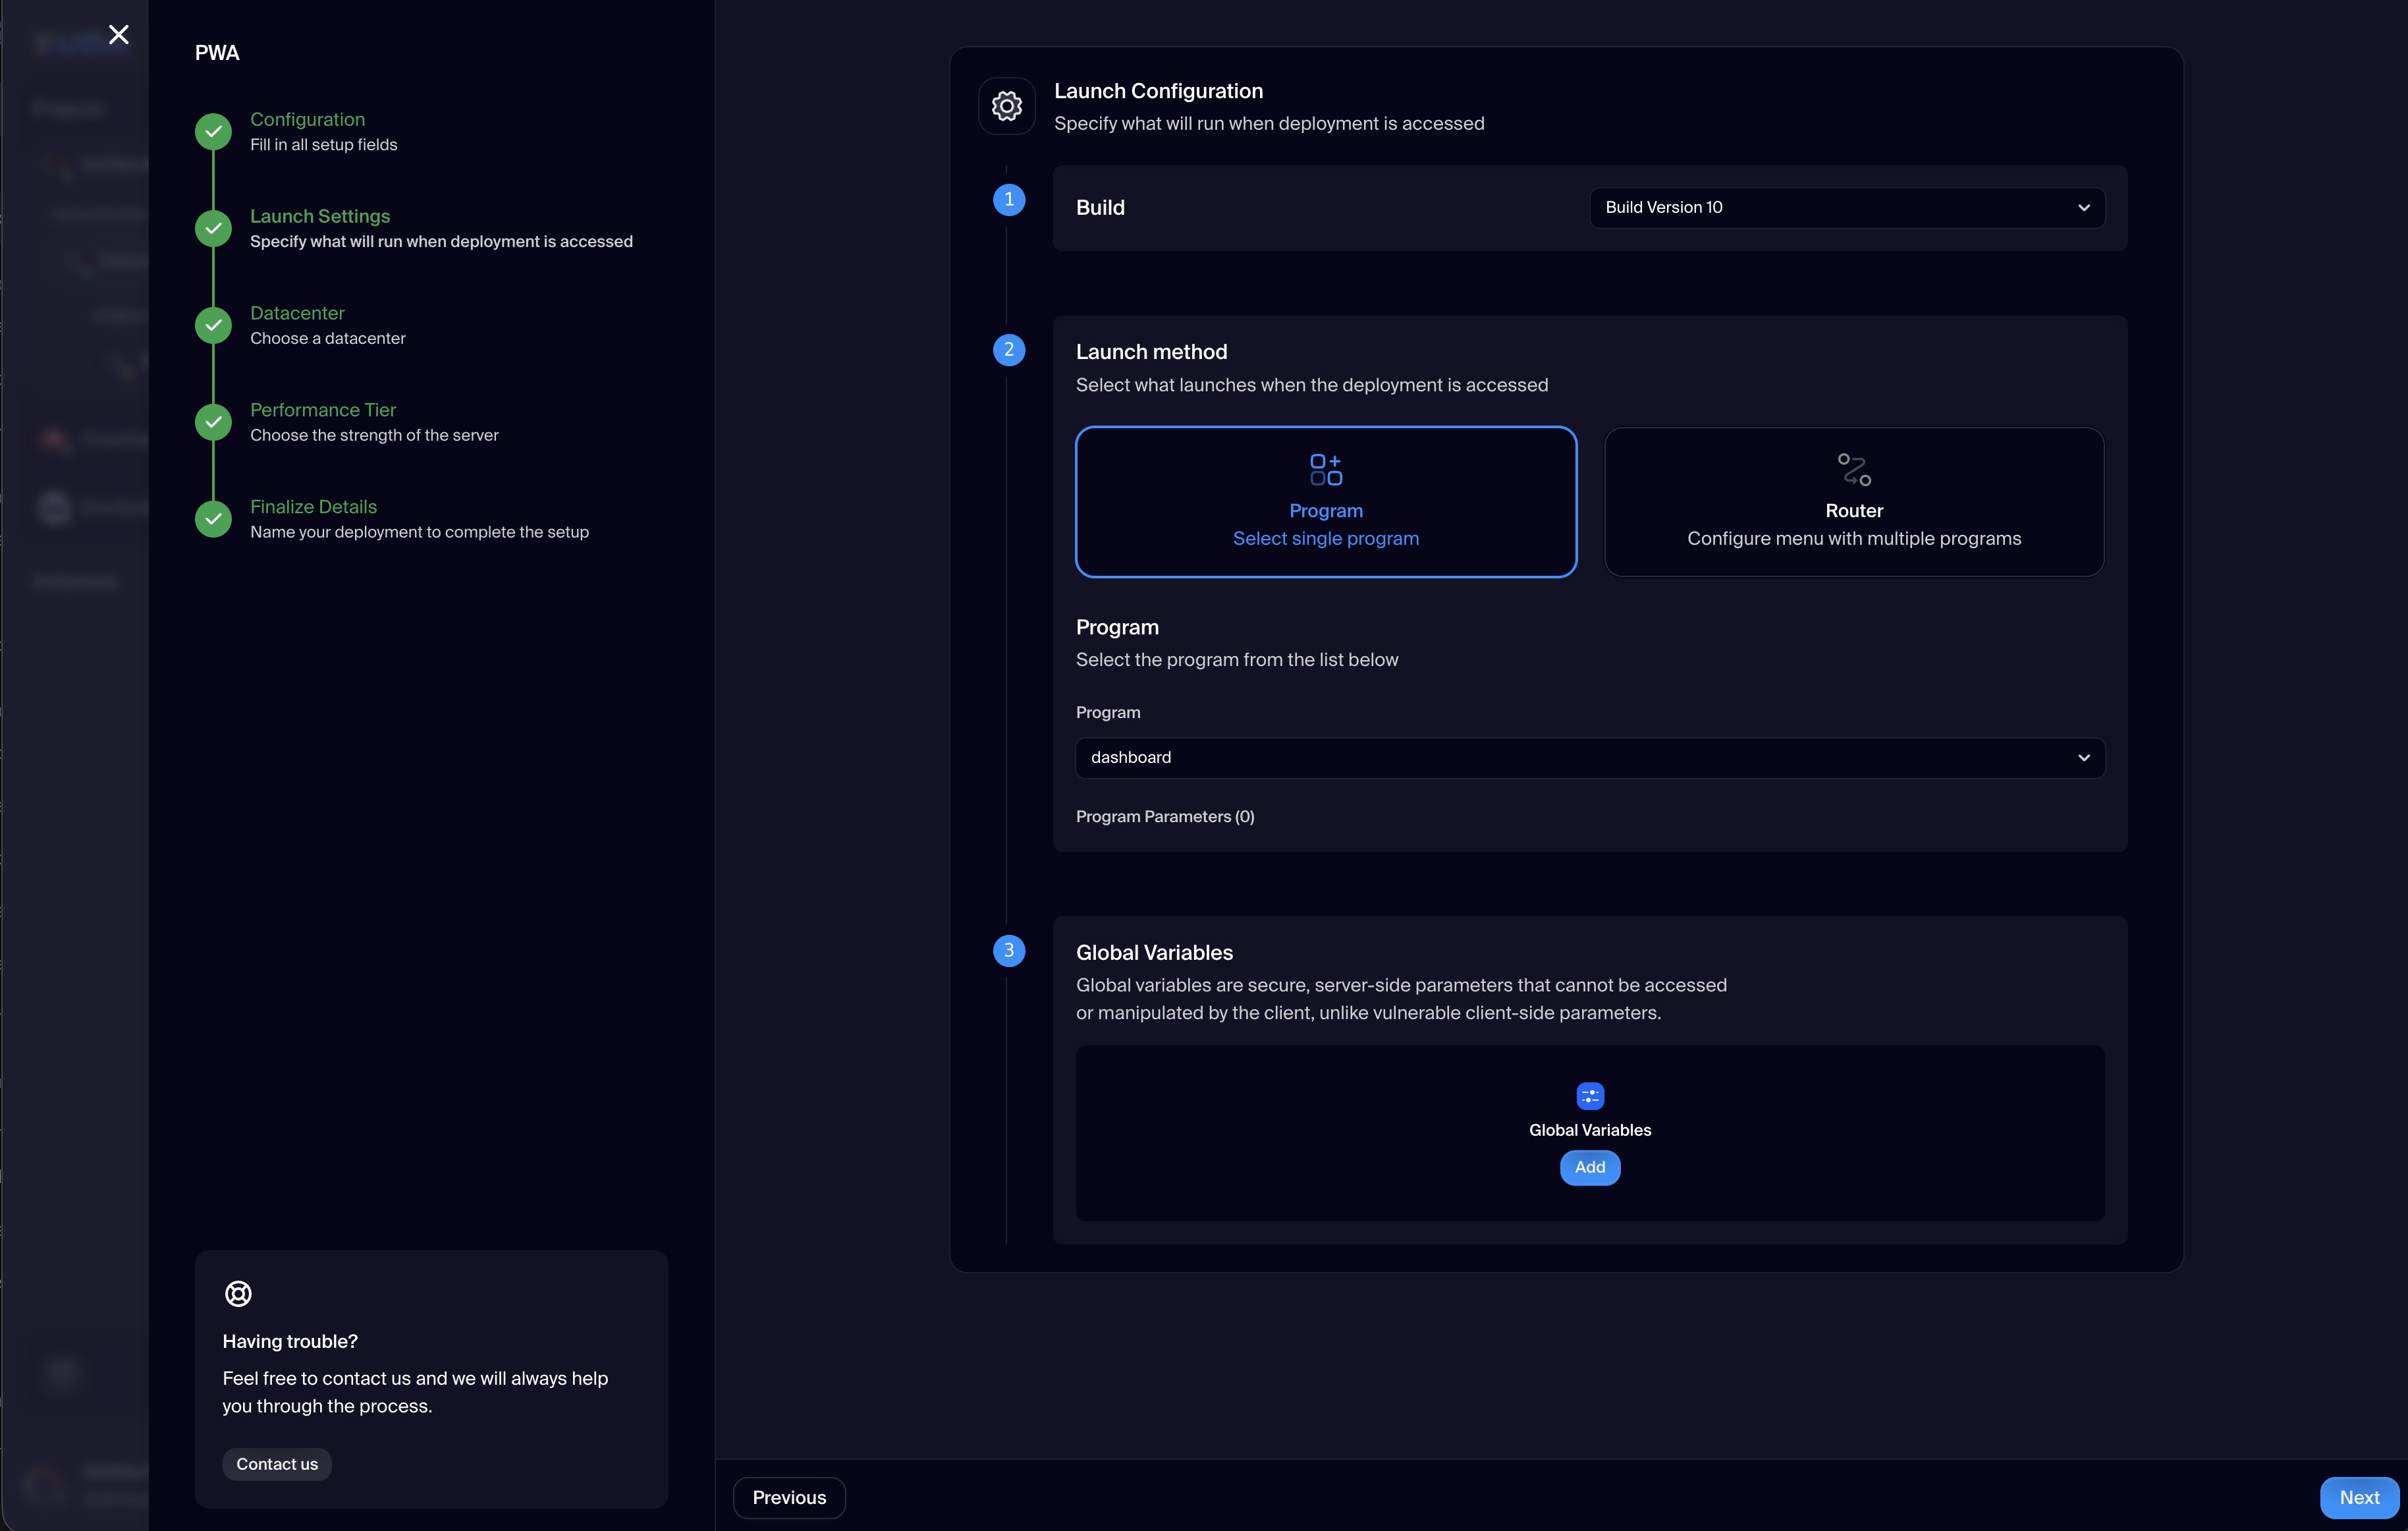The width and height of the screenshot is (2408, 1531).
Task: Go to the Launch Settings step
Action: coord(320,216)
